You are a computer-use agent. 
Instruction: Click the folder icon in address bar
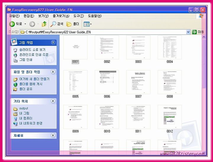(22, 32)
